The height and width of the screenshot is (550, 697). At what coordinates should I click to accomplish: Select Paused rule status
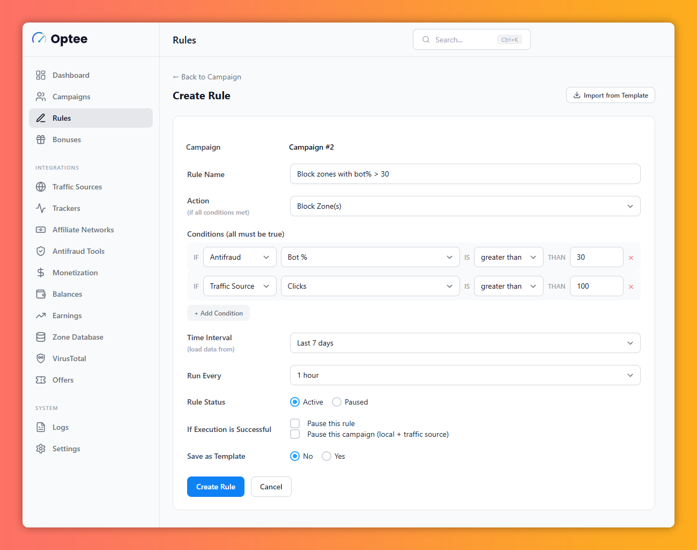click(x=337, y=402)
